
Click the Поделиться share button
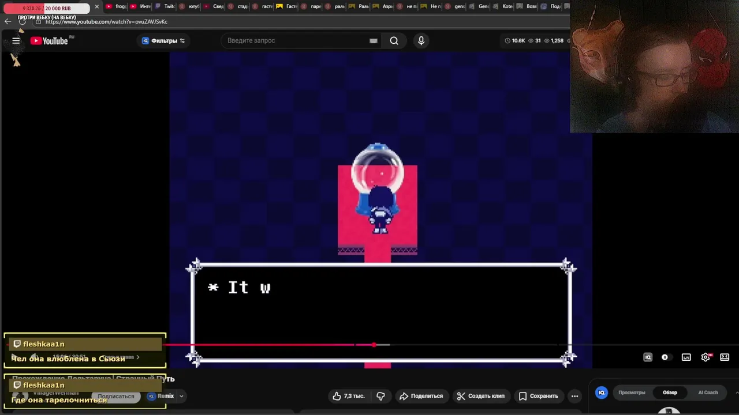421,396
